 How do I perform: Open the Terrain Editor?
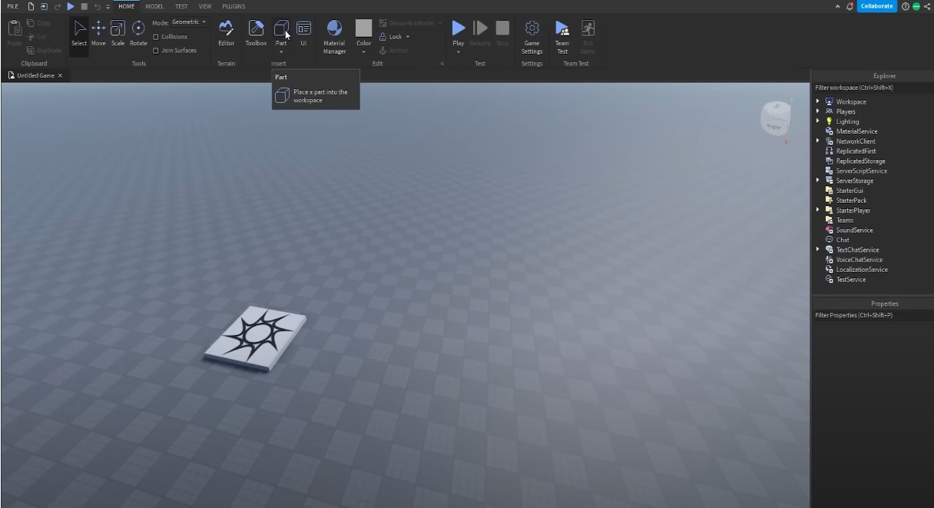[226, 32]
